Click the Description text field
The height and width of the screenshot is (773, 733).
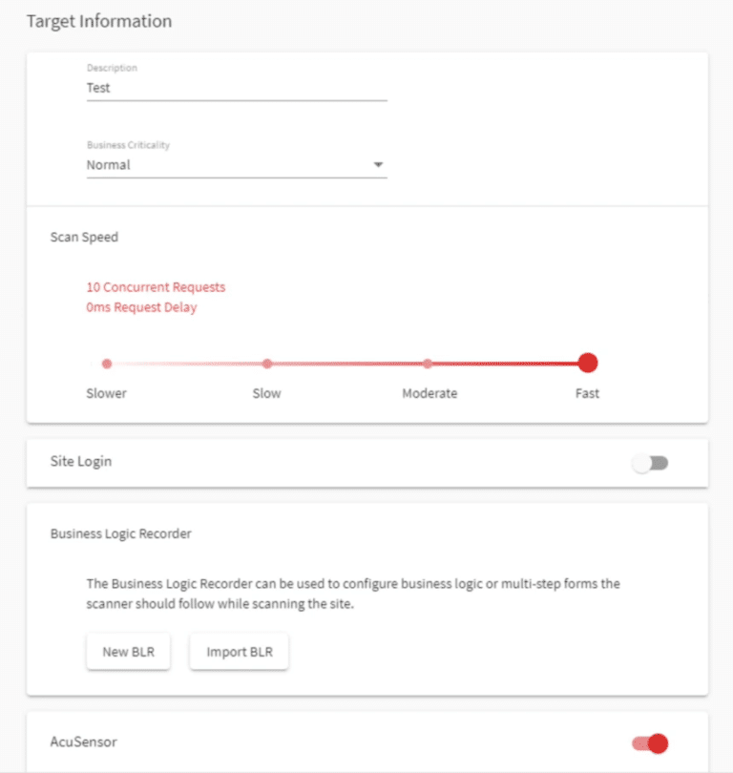(236, 88)
